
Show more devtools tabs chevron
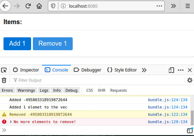pos(144,70)
